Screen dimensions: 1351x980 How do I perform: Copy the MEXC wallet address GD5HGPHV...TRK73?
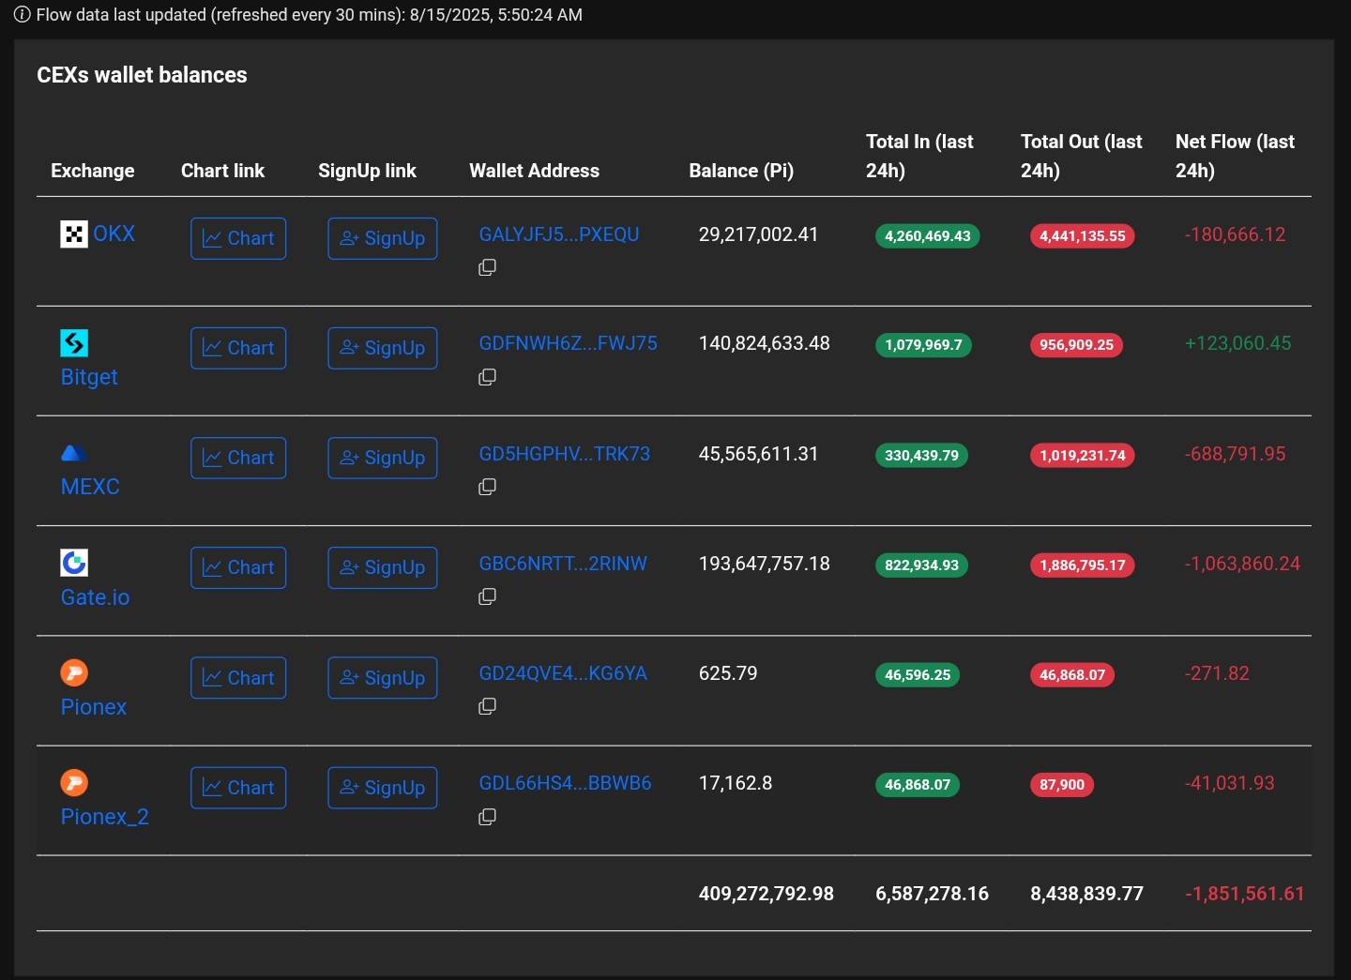487,487
